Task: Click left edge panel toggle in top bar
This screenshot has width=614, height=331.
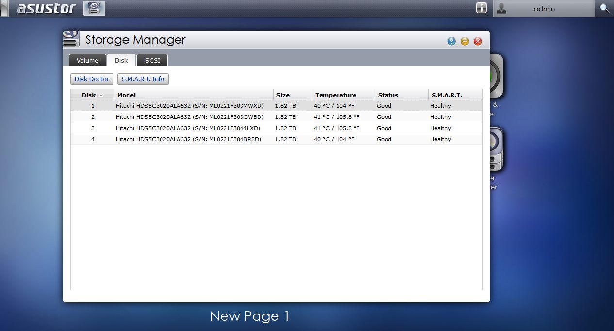Action: click(4, 8)
